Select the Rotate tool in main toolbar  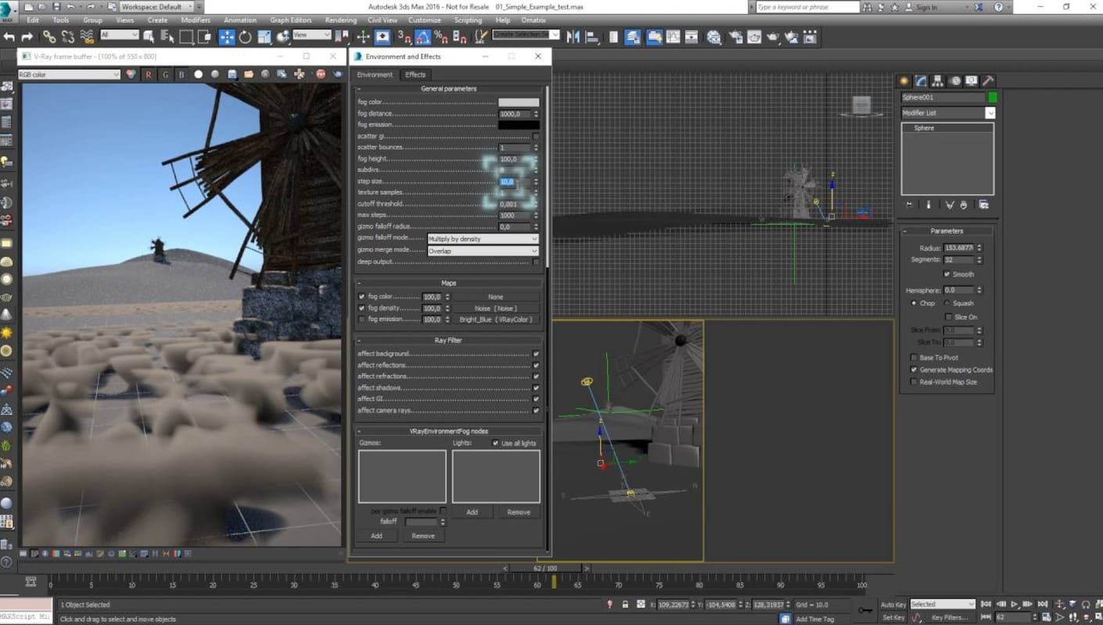tap(246, 37)
